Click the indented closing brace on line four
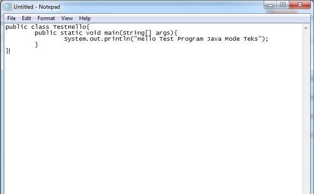The height and width of the screenshot is (194, 314). 37,45
